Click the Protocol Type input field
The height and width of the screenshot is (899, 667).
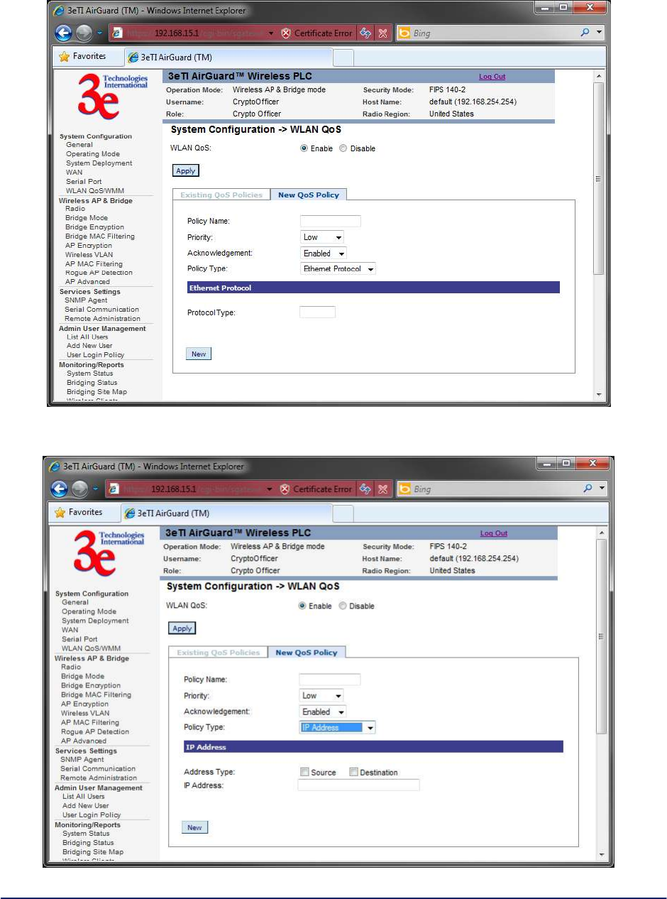pyautogui.click(x=317, y=312)
